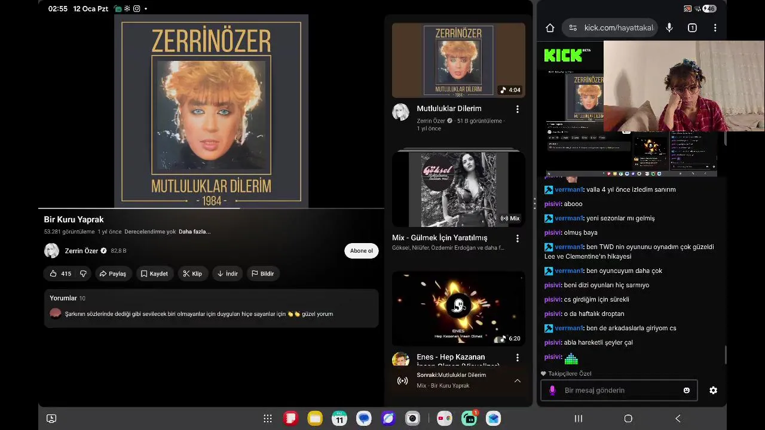The width and height of the screenshot is (765, 430).
Task: Open verrman1's profile on TWD message
Action: pyautogui.click(x=568, y=247)
